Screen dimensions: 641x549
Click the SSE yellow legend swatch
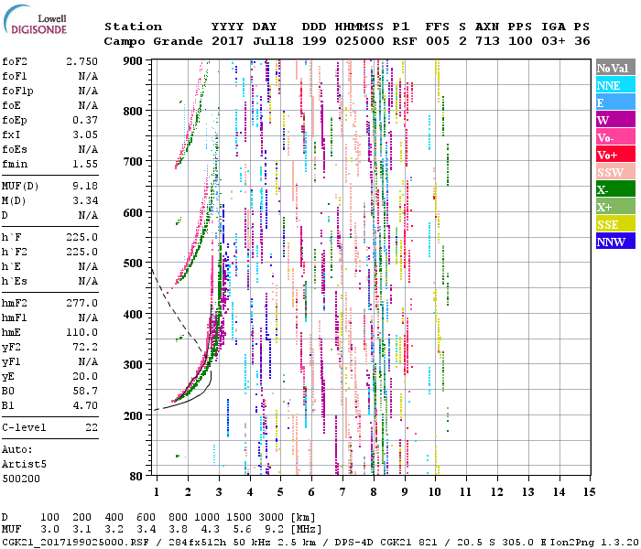tap(615, 223)
